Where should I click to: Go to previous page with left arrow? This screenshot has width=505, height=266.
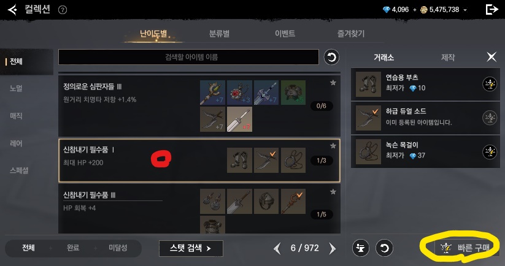(x=277, y=248)
